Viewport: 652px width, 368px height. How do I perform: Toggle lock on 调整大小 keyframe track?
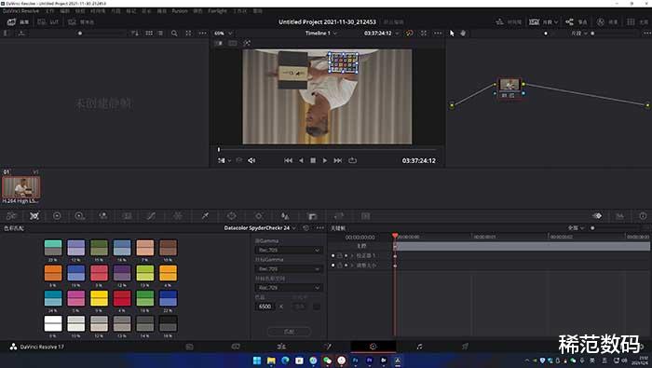339,266
